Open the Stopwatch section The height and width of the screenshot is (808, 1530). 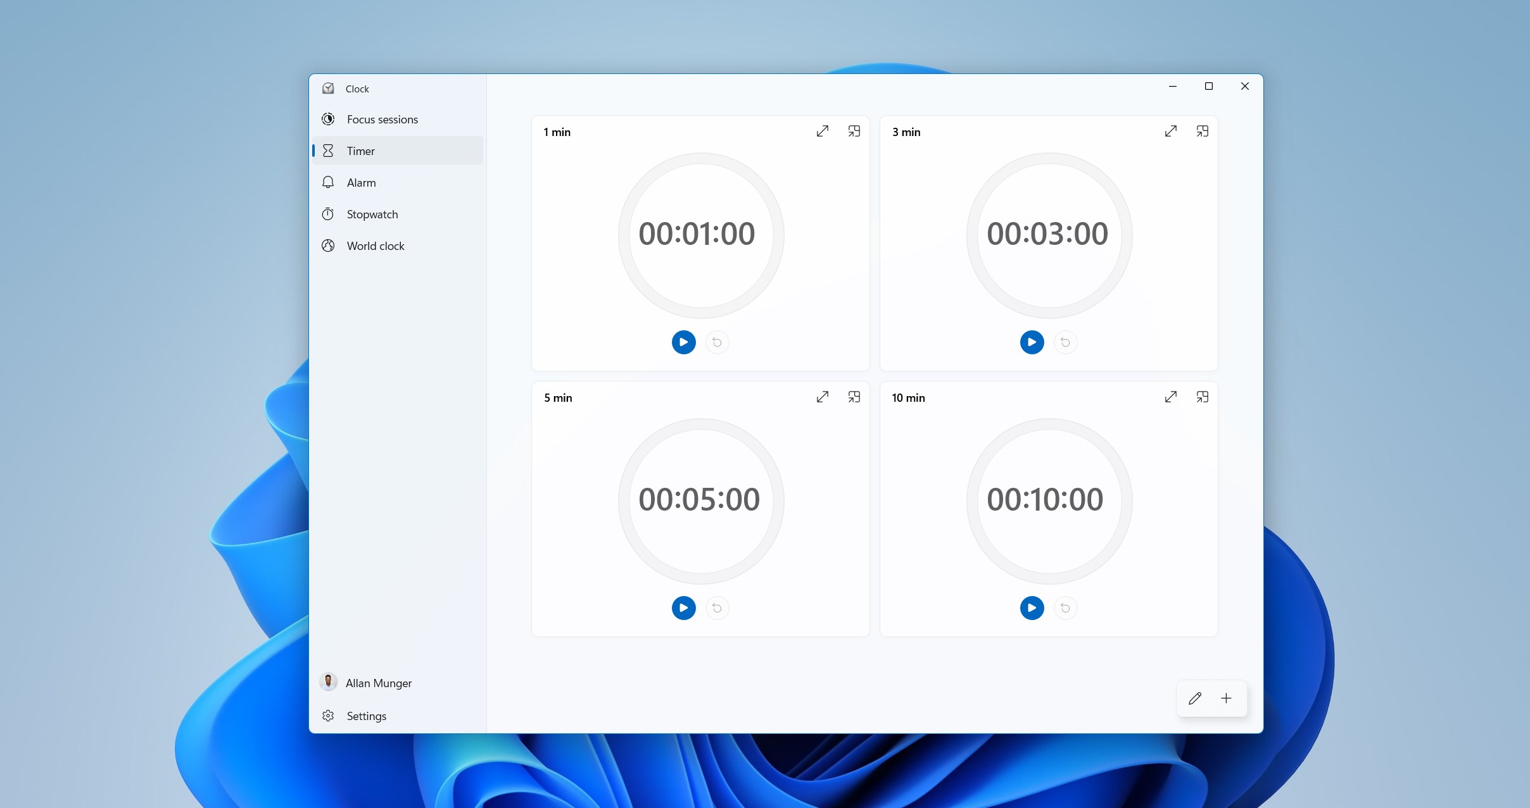click(x=372, y=214)
